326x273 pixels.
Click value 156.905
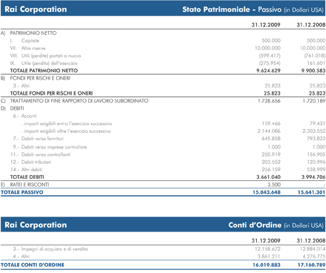pos(316,155)
